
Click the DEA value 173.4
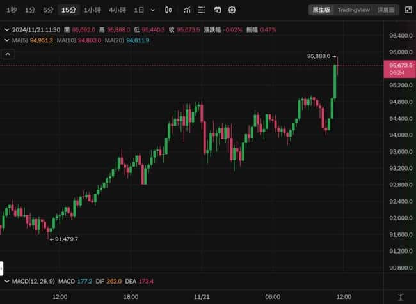(x=146, y=281)
